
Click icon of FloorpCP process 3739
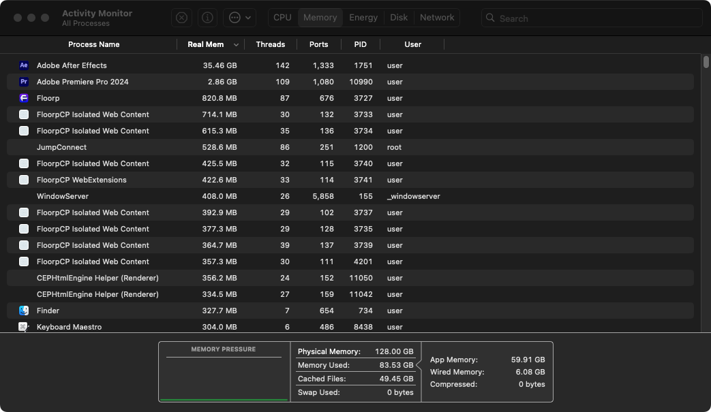point(24,245)
